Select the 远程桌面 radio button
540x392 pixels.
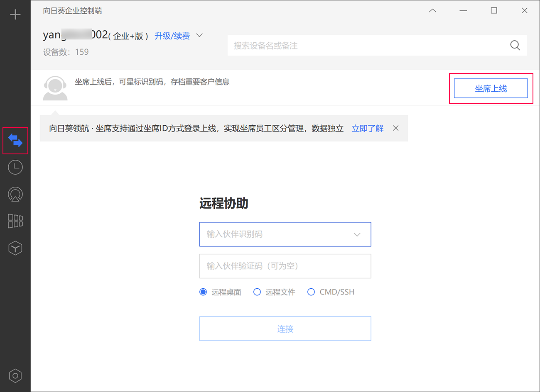pyautogui.click(x=203, y=292)
